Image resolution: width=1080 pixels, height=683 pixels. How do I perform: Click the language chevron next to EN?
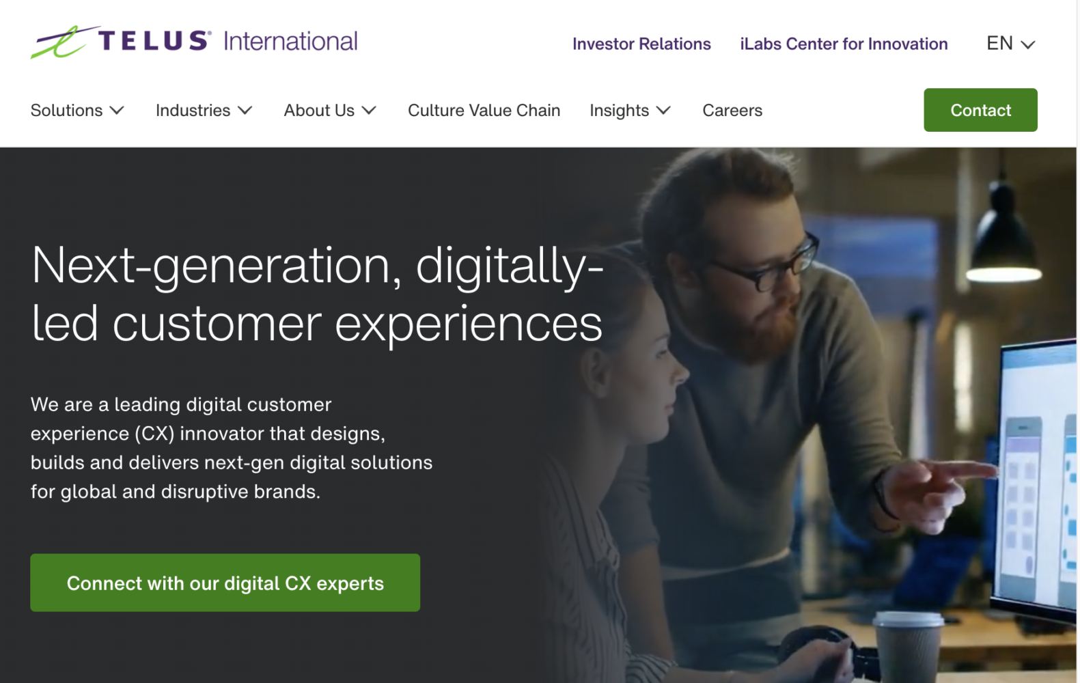click(x=1028, y=45)
